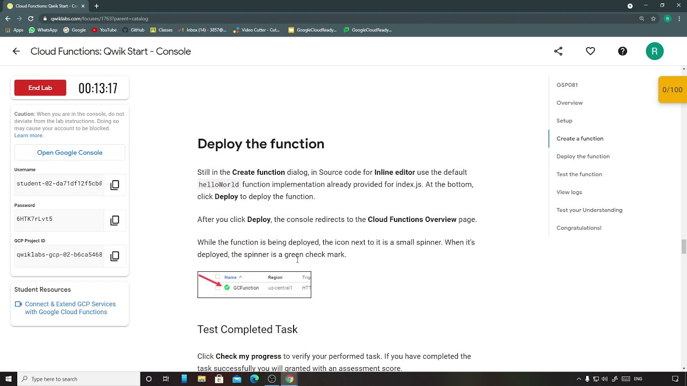Click the lab timer 00:13:17
Image resolution: width=687 pixels, height=386 pixels.
click(98, 88)
